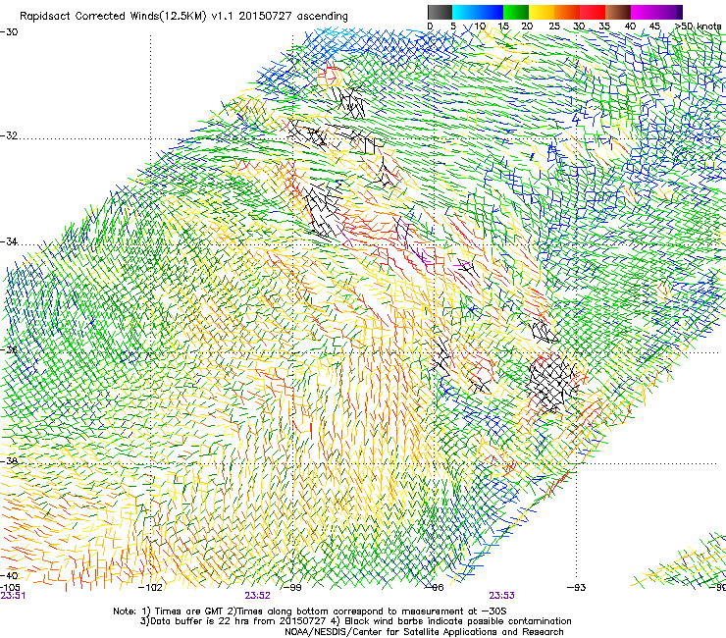Click the '-102' longitude label

pyautogui.click(x=151, y=588)
